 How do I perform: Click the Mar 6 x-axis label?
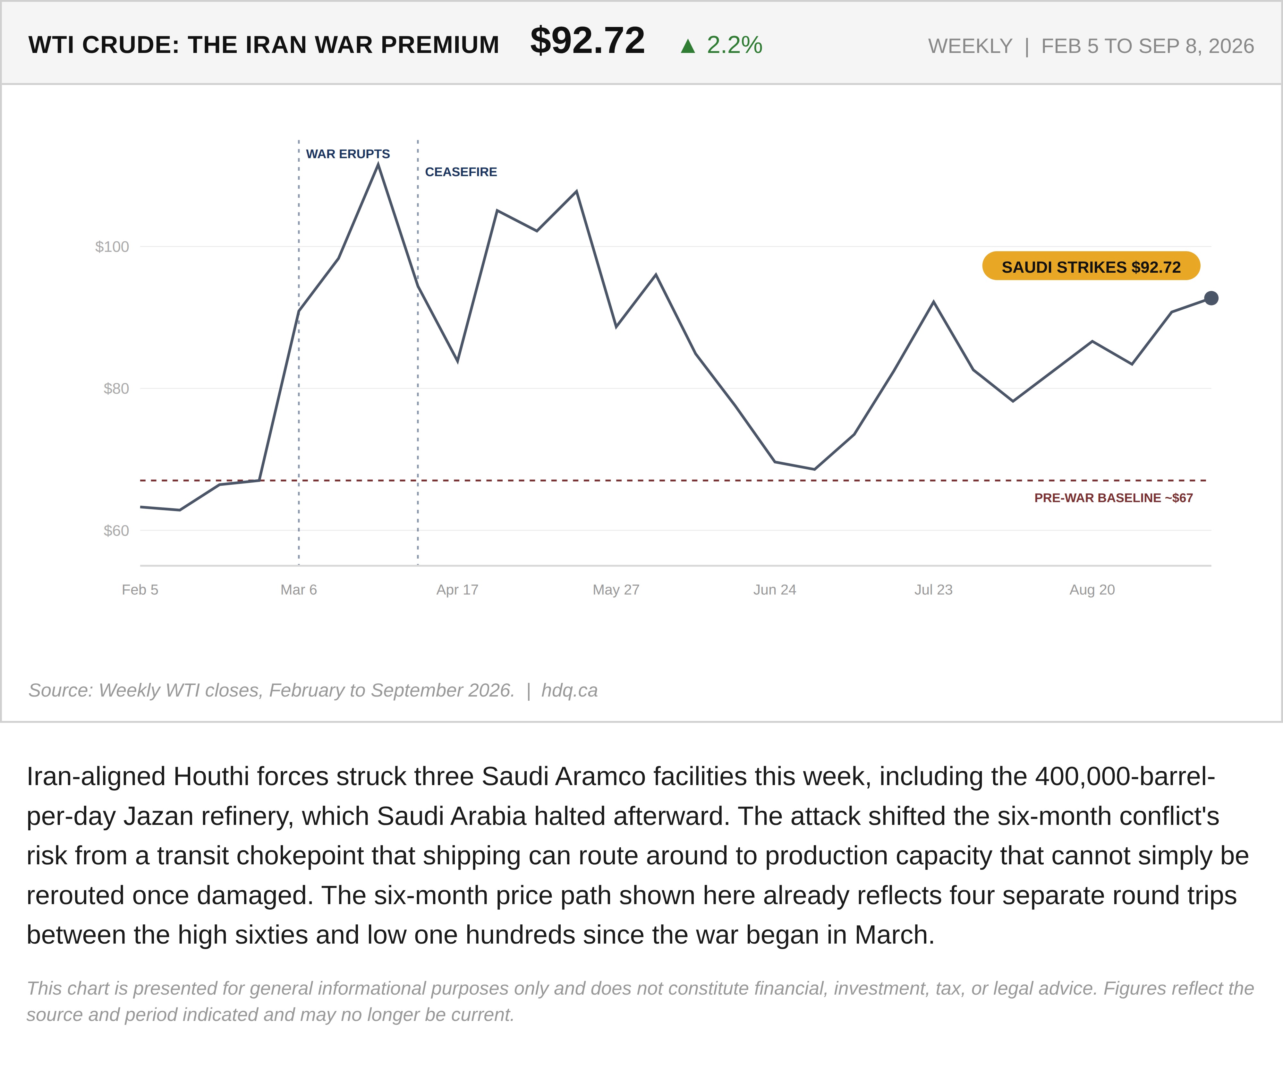pyautogui.click(x=299, y=590)
